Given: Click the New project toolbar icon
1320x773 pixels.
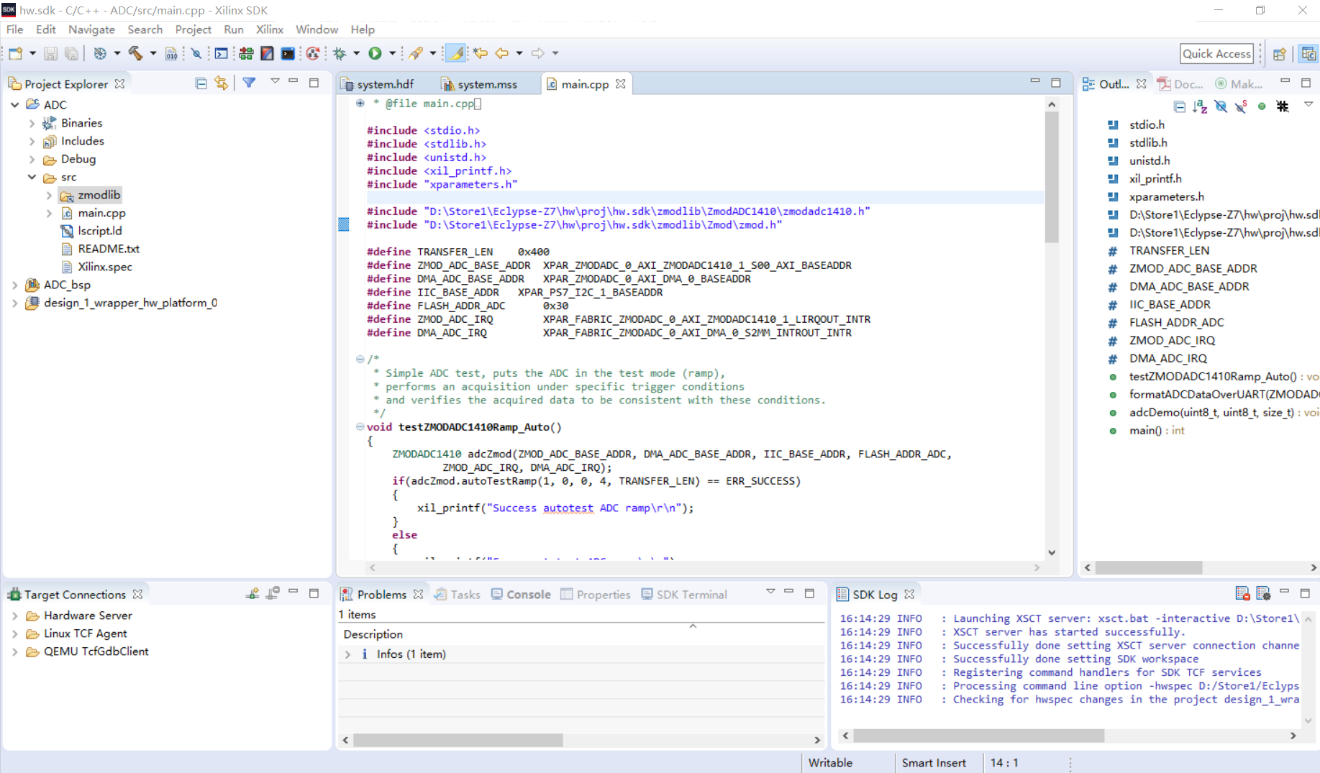Looking at the screenshot, I should [15, 53].
